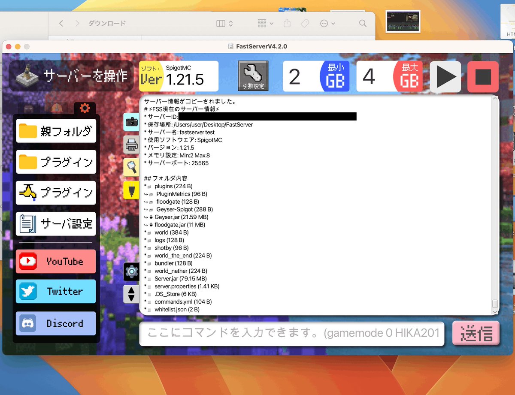Screen dimensions: 515x395
Task: Click the gear icon left of the log
Action: click(131, 271)
